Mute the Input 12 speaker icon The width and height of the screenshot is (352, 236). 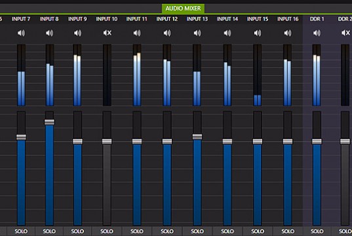167,33
